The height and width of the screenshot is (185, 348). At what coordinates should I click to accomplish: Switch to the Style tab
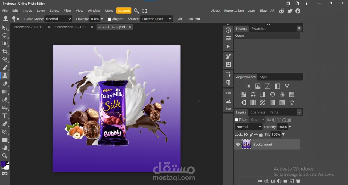point(264,77)
